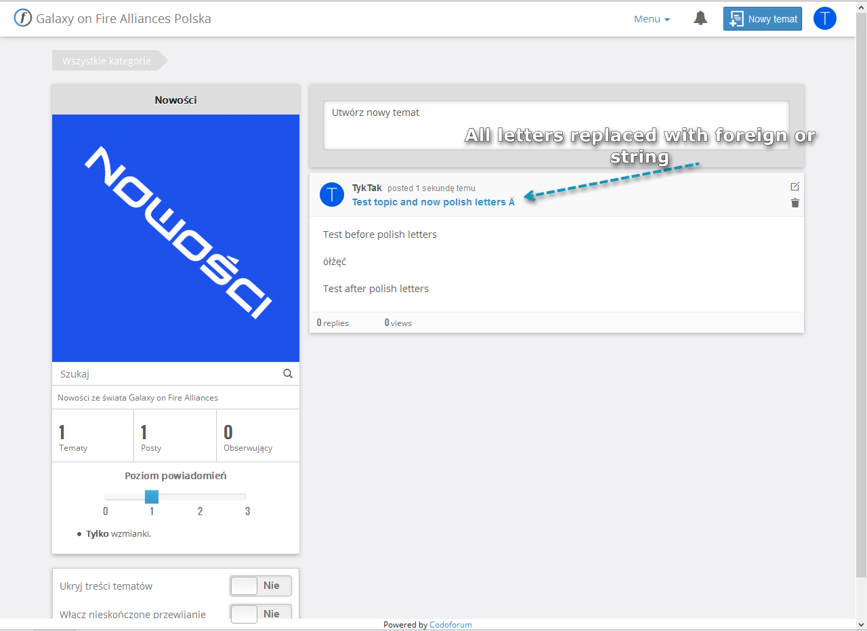The image size is (867, 631).
Task: Set notification level to 2 on the slider
Action: coord(200,511)
